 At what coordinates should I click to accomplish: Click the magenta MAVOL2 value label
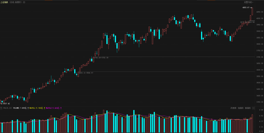pos(53,108)
